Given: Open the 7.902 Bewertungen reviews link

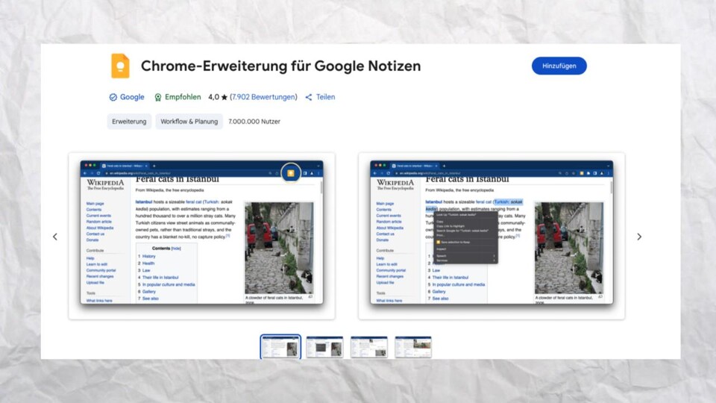Looking at the screenshot, I should 263,97.
